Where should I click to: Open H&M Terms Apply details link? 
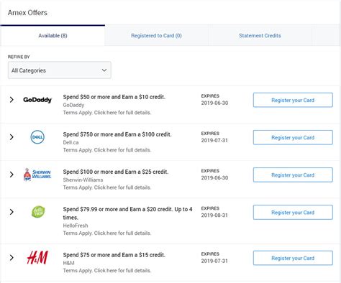[107, 271]
